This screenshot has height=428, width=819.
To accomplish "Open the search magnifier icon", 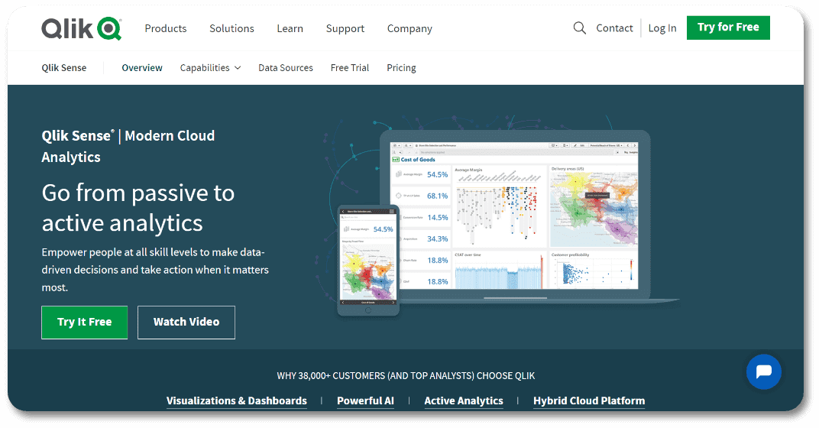I will click(x=579, y=28).
